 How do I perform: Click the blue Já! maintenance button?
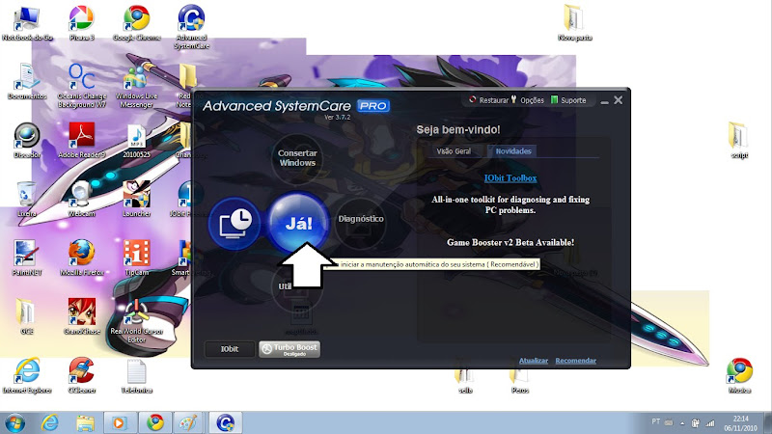(298, 223)
